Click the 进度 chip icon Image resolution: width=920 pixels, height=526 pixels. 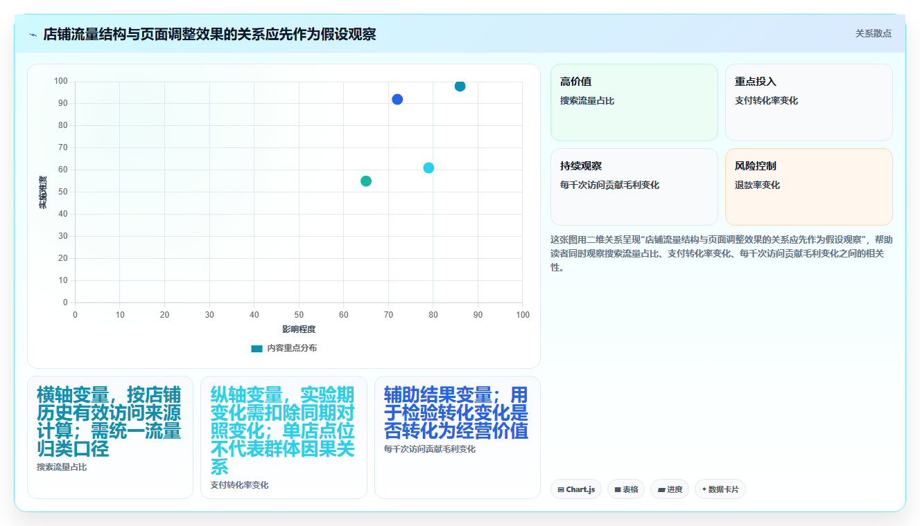[x=661, y=489]
